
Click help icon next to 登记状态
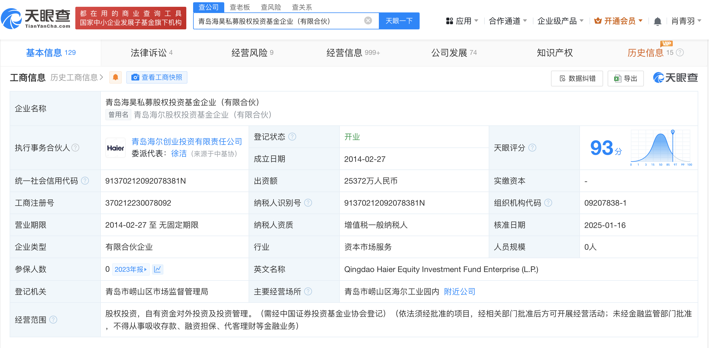292,137
